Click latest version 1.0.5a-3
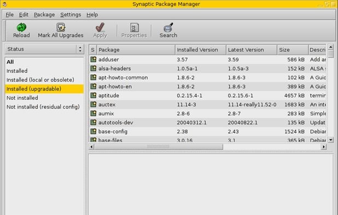 238,69
